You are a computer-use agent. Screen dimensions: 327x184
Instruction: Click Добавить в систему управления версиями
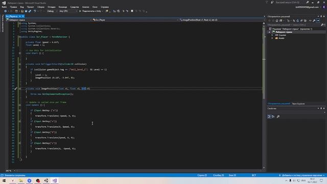coord(301,175)
